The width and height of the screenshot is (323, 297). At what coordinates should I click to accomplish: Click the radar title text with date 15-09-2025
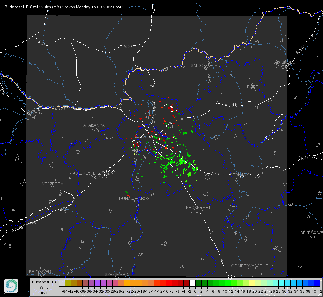64,7
